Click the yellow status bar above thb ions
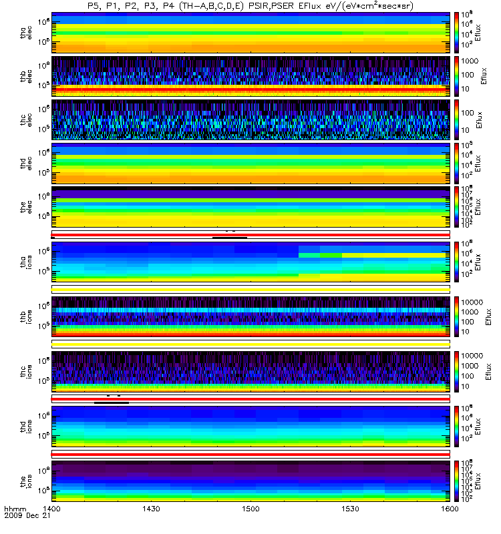501x534 pixels. coord(251,290)
